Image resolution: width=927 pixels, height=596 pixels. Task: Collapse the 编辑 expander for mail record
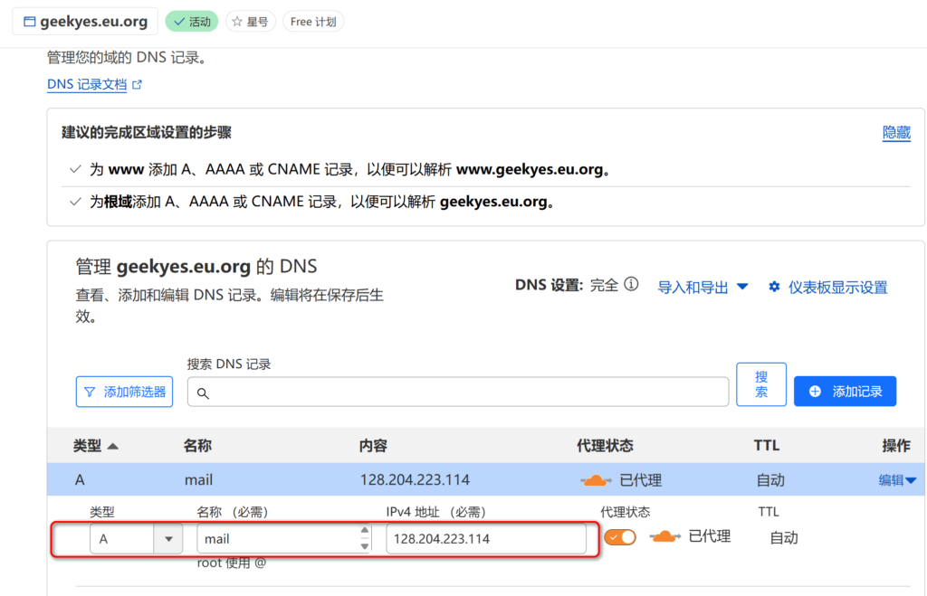click(897, 480)
